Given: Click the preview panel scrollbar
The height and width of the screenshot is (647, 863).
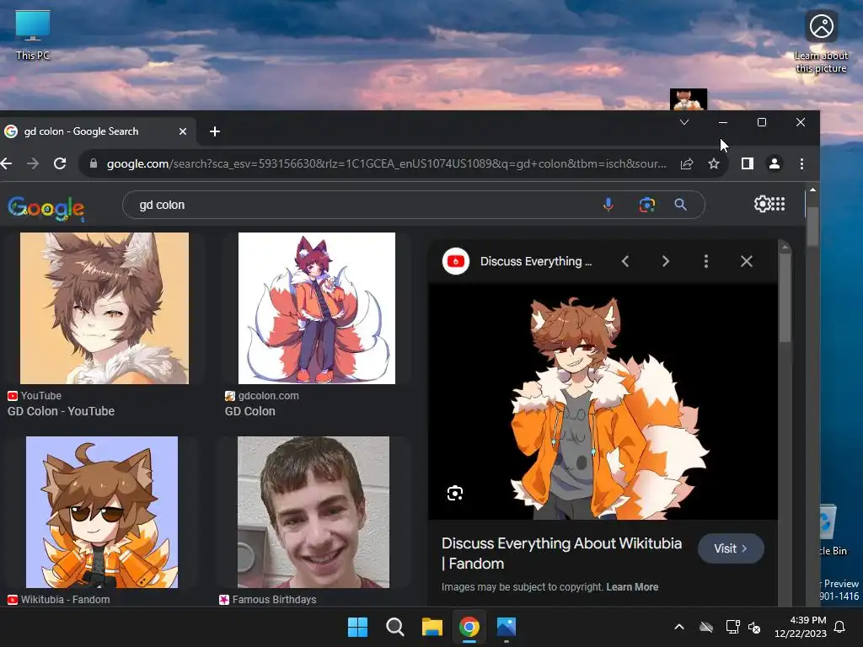Looking at the screenshot, I should coord(785,297).
